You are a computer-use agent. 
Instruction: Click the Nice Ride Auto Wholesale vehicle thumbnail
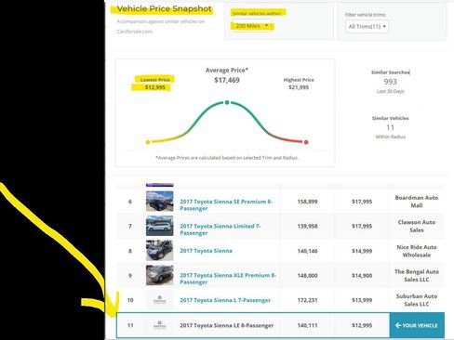coord(160,251)
